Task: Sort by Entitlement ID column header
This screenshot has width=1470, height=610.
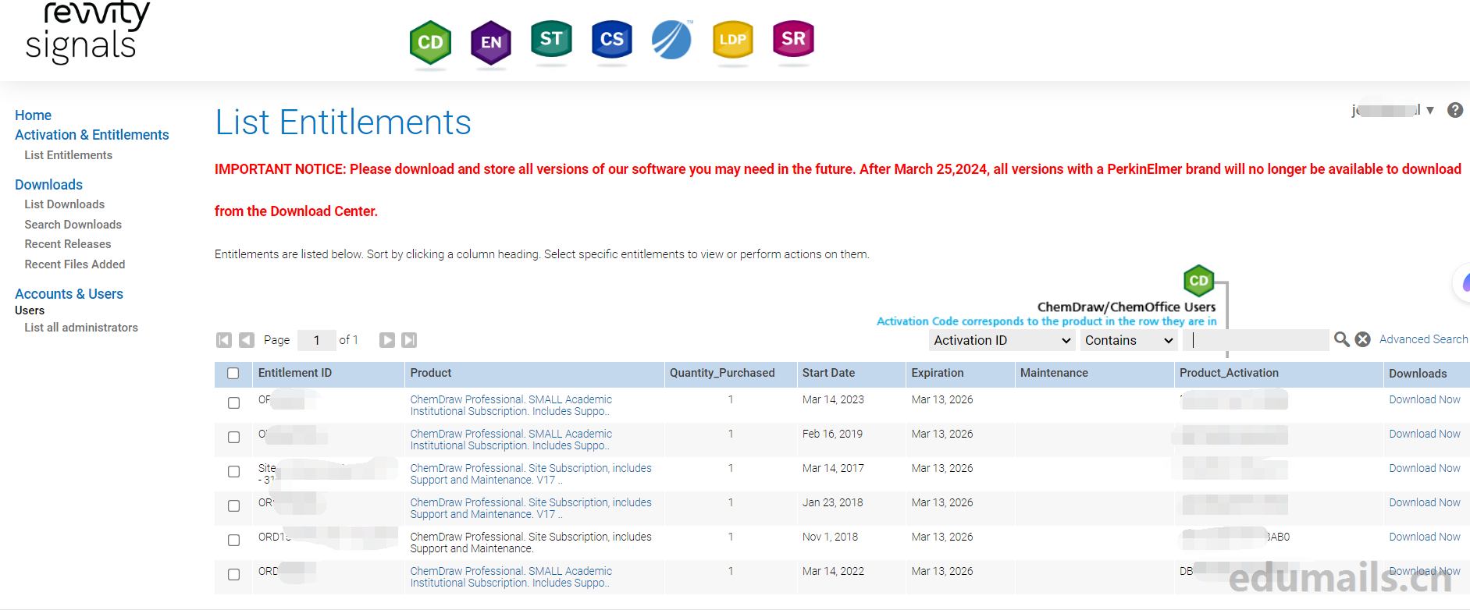Action: [295, 373]
